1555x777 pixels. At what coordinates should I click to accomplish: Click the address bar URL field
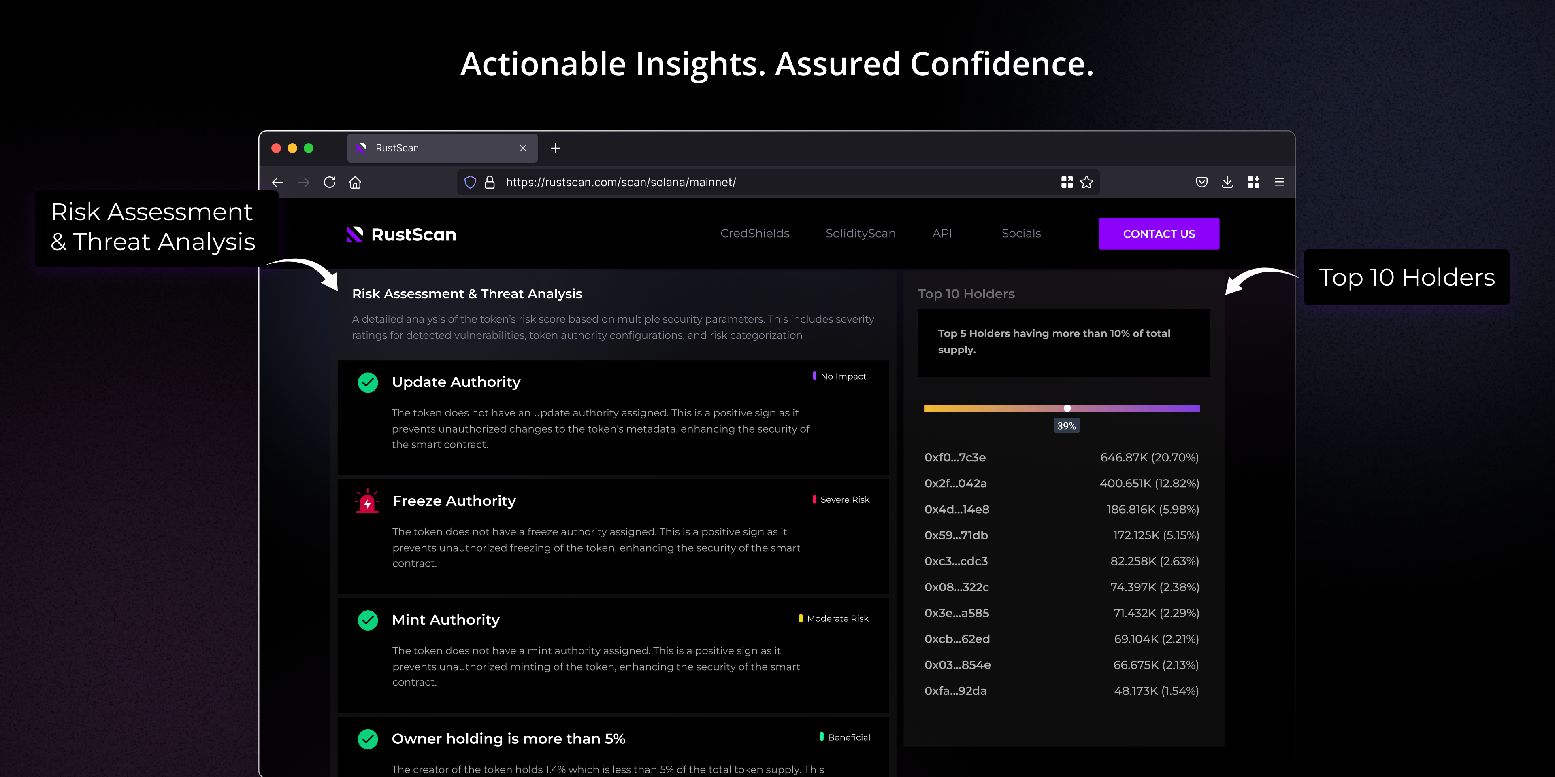click(x=778, y=182)
